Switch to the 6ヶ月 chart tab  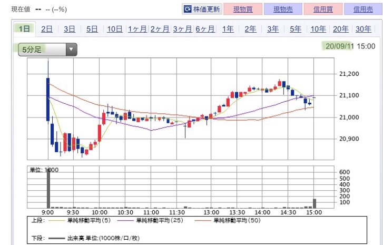pos(205,29)
